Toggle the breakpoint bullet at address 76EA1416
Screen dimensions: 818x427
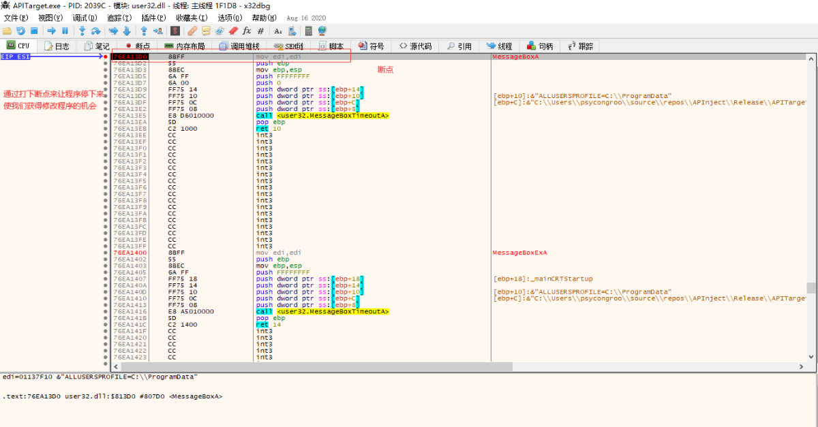105,311
